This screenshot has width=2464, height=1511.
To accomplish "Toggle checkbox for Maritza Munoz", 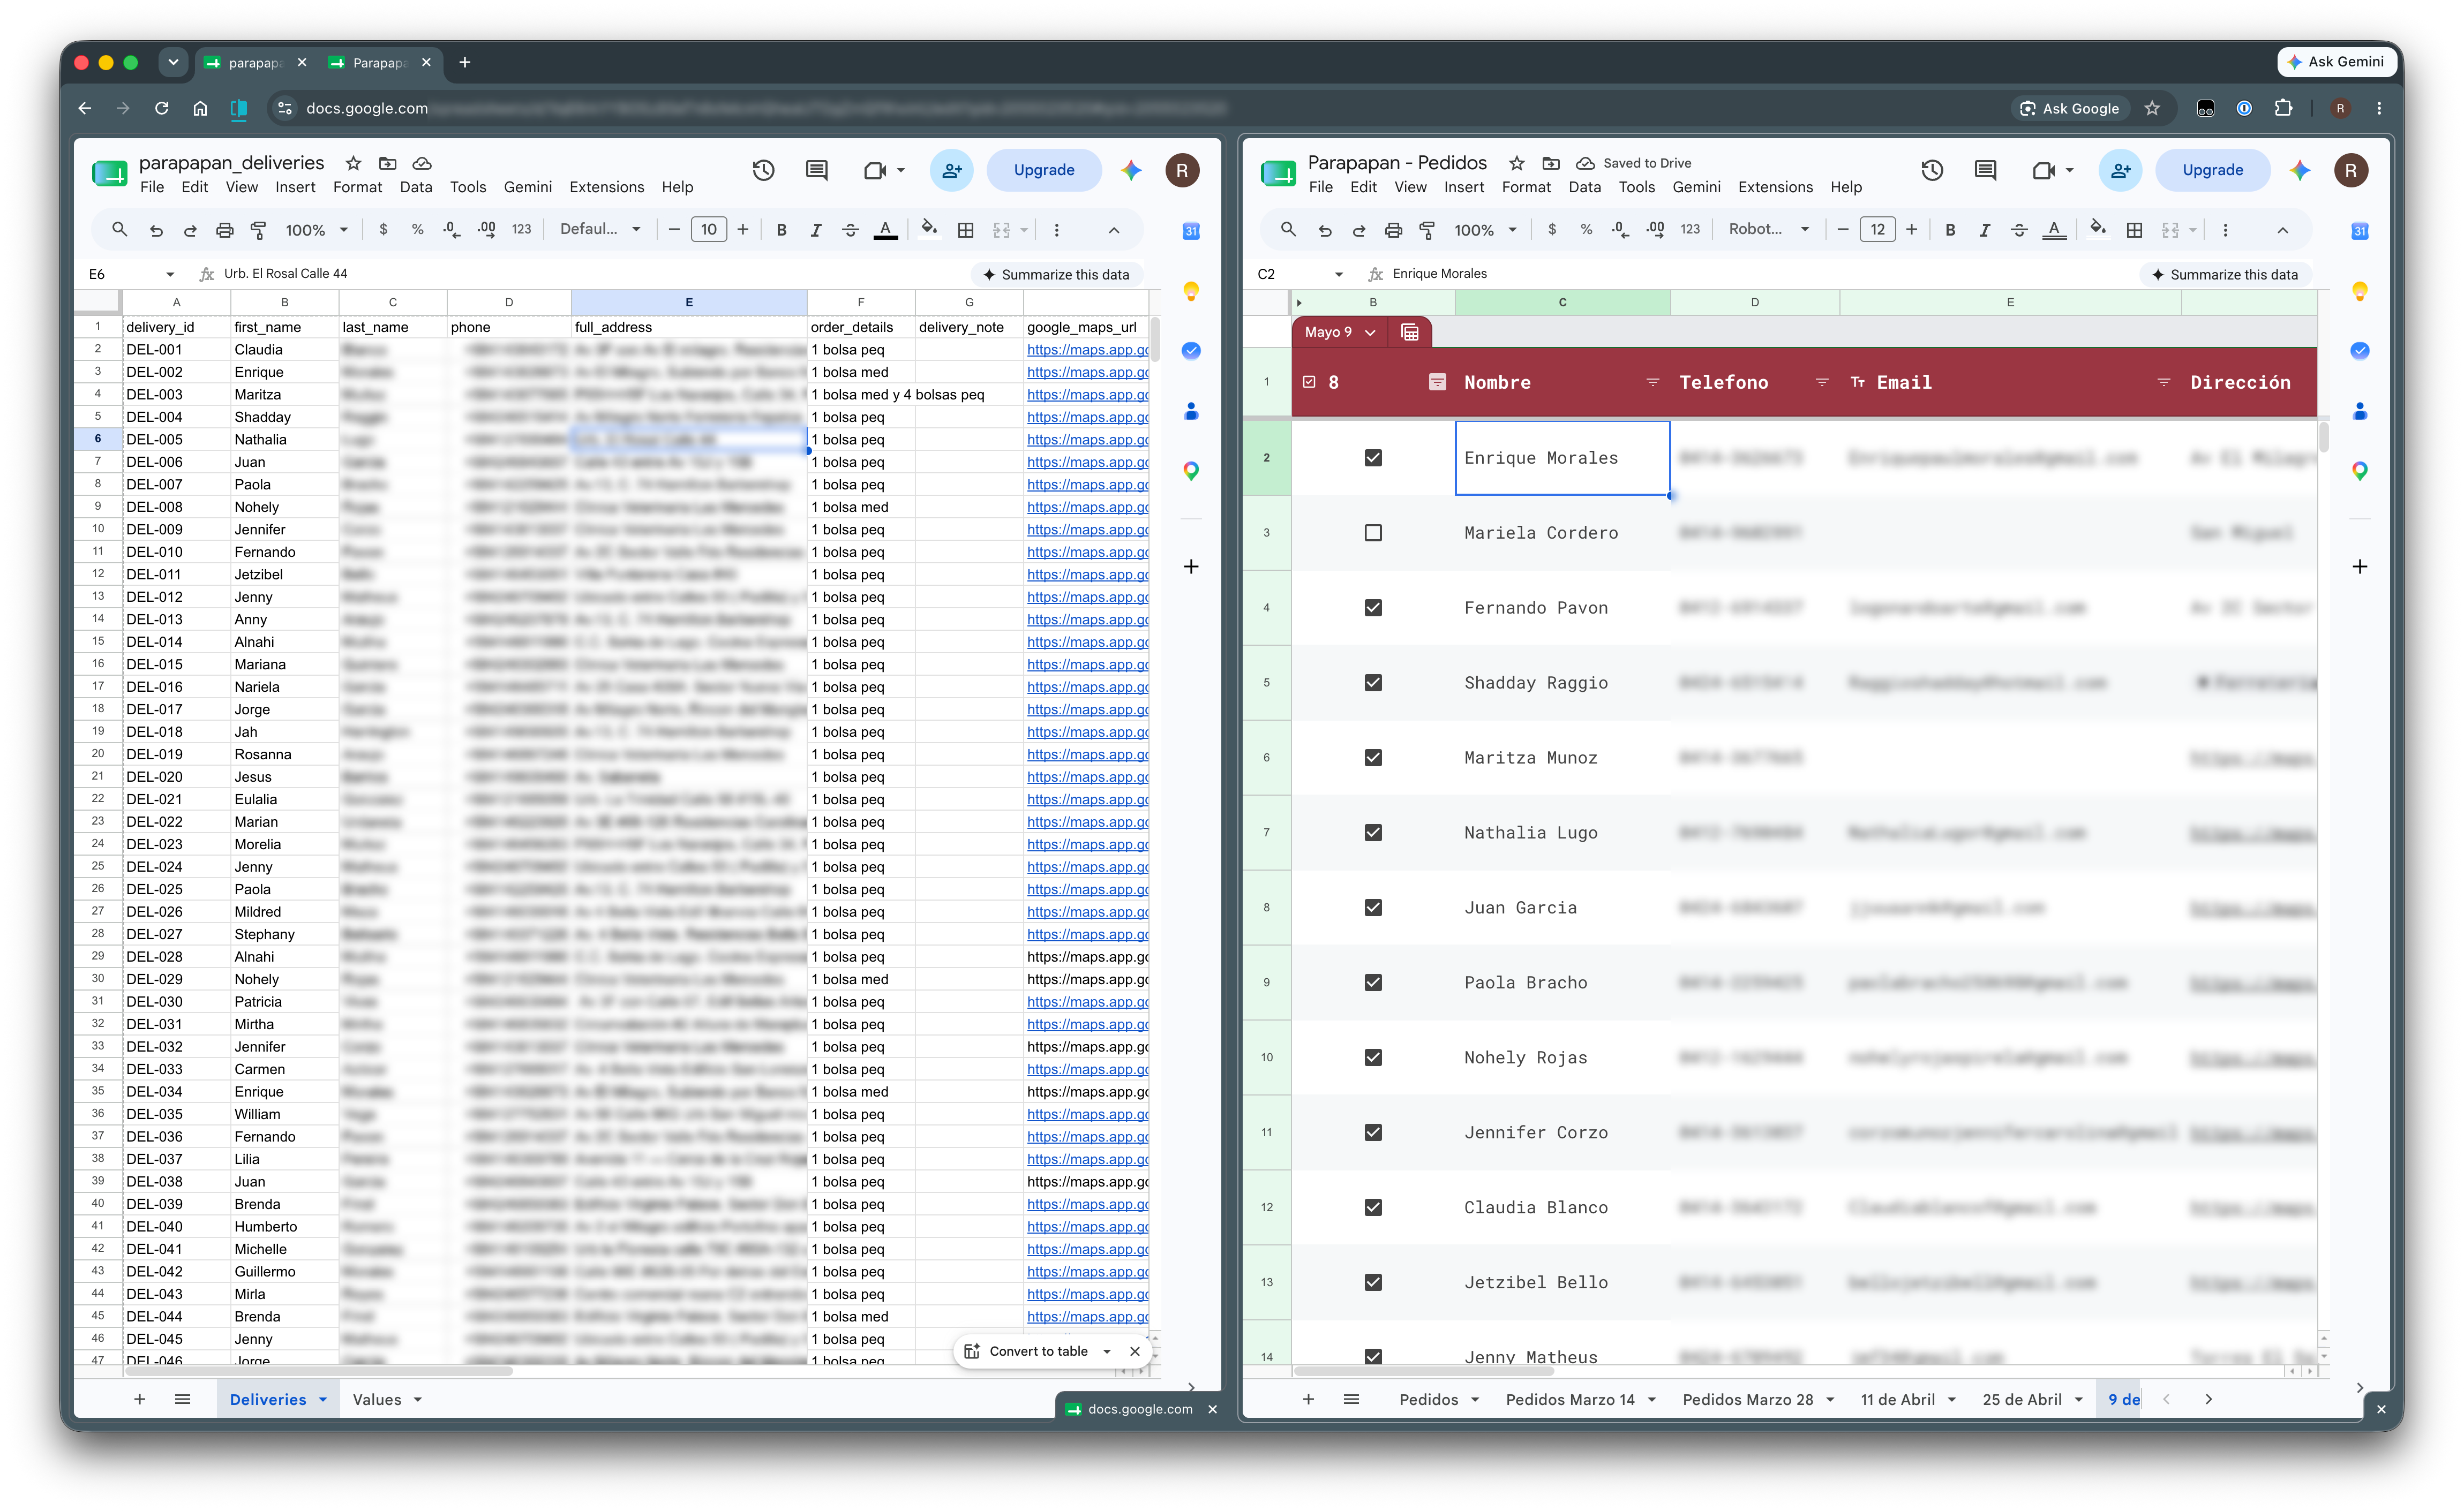I will pos(1373,758).
